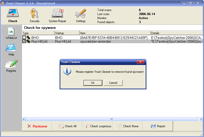The height and width of the screenshot is (137, 204).
Task: Click the horizontal scrollbar left arrow
Action: (x=24, y=119)
